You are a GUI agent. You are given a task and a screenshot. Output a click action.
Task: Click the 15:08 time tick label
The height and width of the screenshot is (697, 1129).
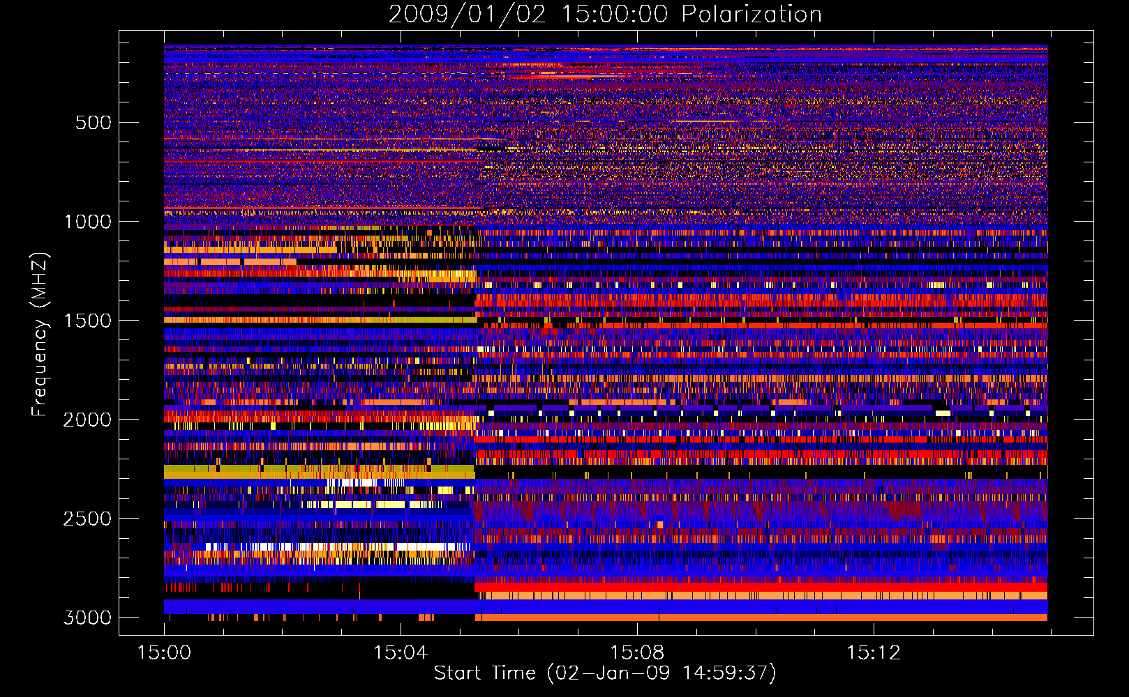click(x=637, y=653)
